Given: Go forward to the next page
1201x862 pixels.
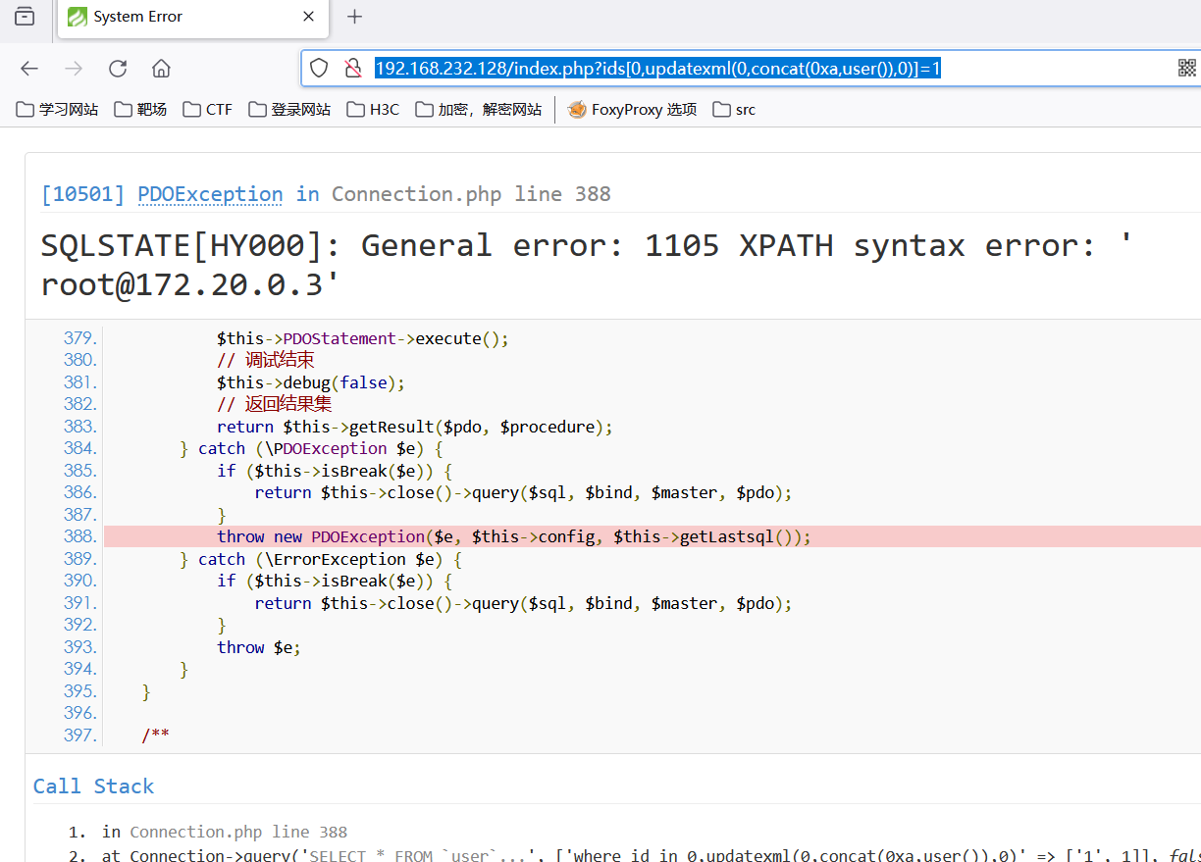Looking at the screenshot, I should point(74,68).
